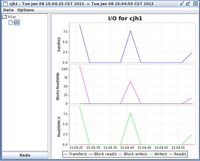Click the maximize internal frame icon
The image size is (200, 161).
click(x=188, y=3)
